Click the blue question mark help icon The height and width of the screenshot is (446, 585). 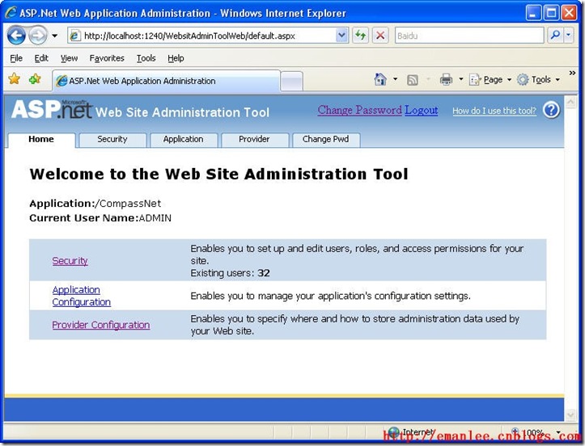[551, 111]
